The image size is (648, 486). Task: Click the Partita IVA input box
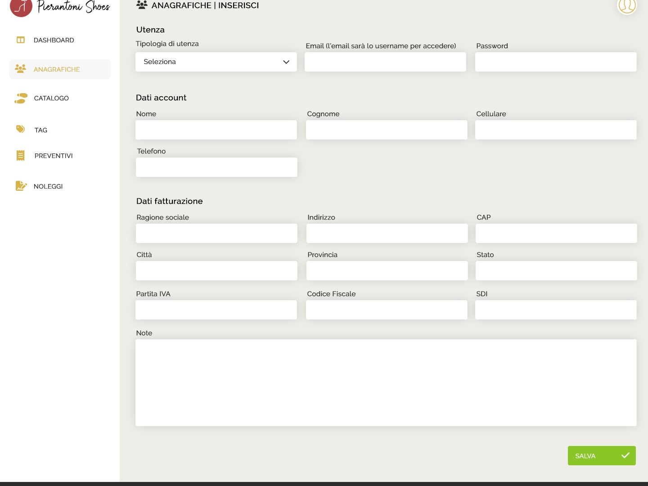(216, 310)
